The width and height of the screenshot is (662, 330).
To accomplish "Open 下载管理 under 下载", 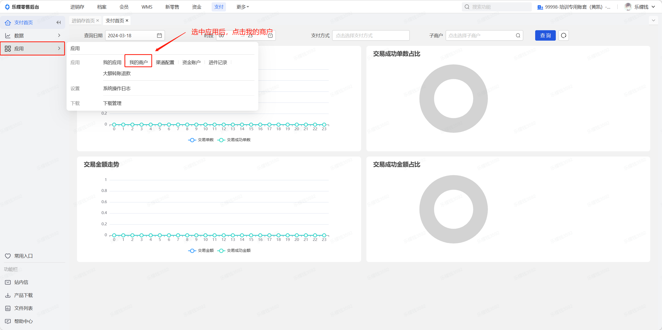I will 112,103.
